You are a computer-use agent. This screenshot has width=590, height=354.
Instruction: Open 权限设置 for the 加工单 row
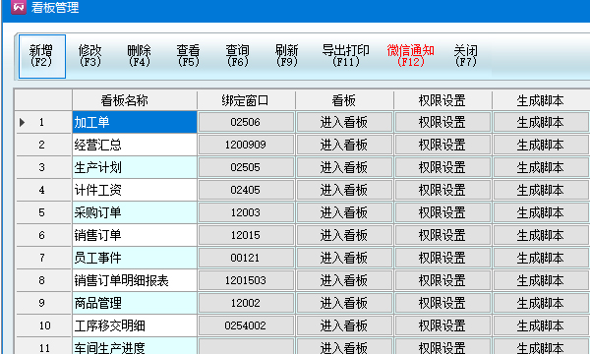442,122
